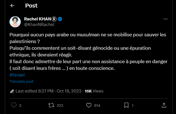Click Translate post
This screenshot has height=114, width=176.
pyautogui.click(x=22, y=81)
